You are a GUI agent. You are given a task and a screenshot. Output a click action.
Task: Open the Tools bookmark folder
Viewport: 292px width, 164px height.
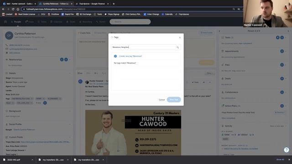[x=98, y=14]
